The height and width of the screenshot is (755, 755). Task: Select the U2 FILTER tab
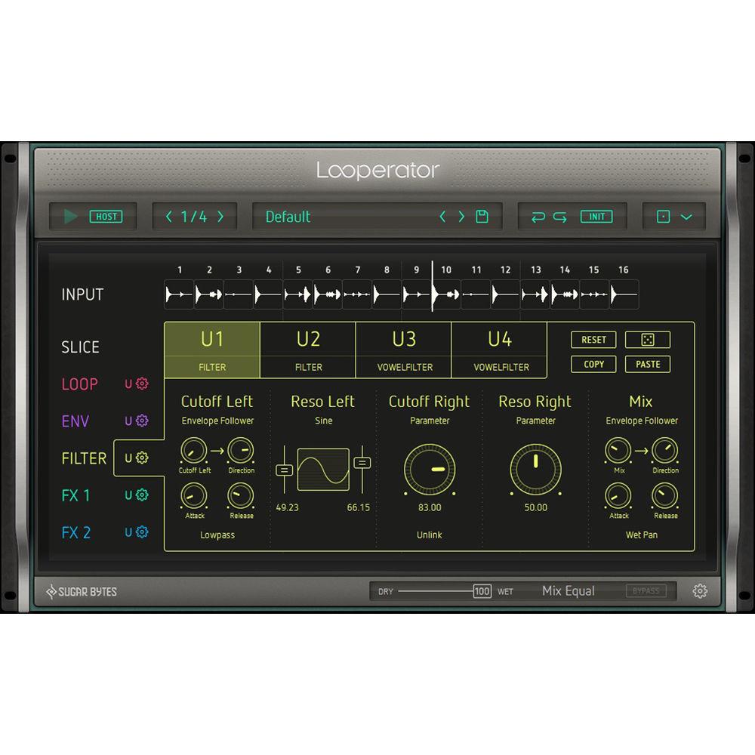[308, 350]
